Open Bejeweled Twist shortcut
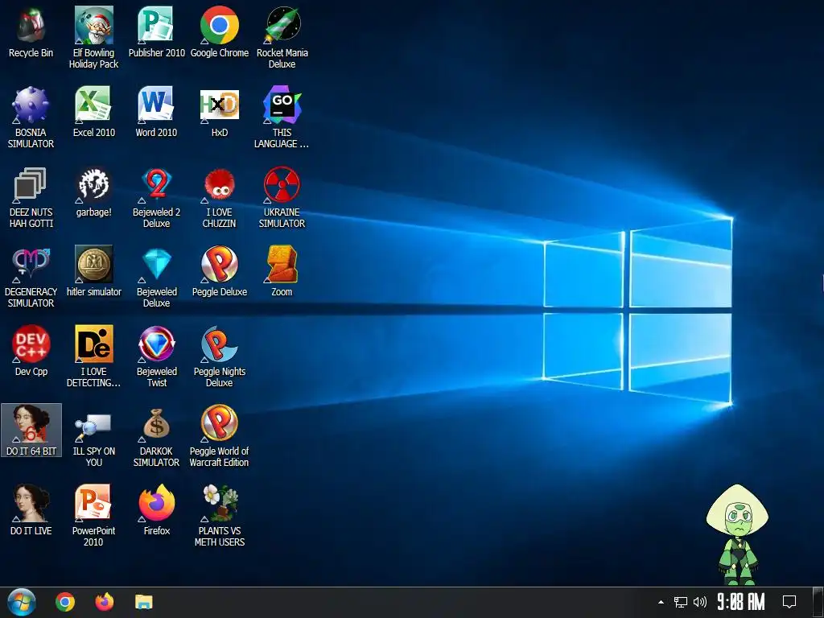The image size is (824, 618). (x=157, y=356)
